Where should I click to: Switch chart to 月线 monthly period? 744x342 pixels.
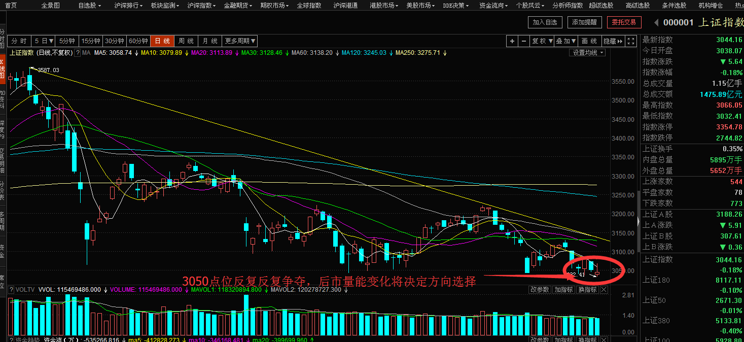pos(210,41)
